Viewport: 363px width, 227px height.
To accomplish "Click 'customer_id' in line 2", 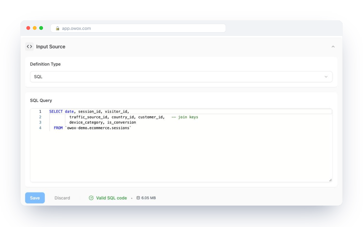I will pyautogui.click(x=150, y=117).
